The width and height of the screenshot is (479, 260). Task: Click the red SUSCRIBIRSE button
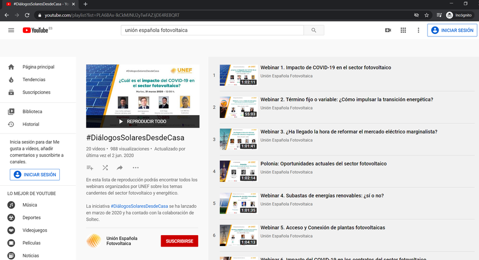(x=179, y=241)
